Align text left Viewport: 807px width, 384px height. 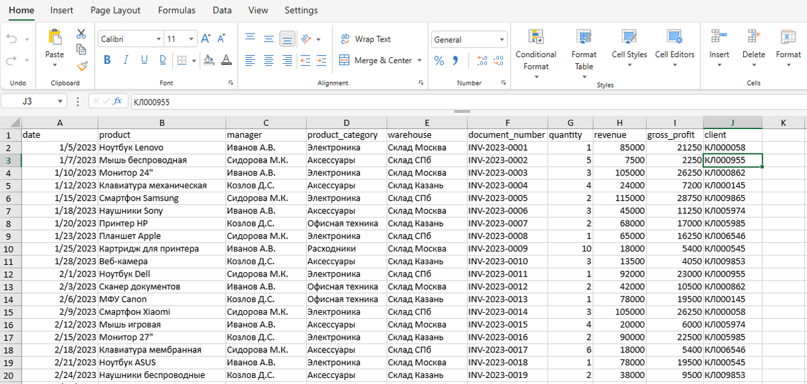[x=249, y=61]
